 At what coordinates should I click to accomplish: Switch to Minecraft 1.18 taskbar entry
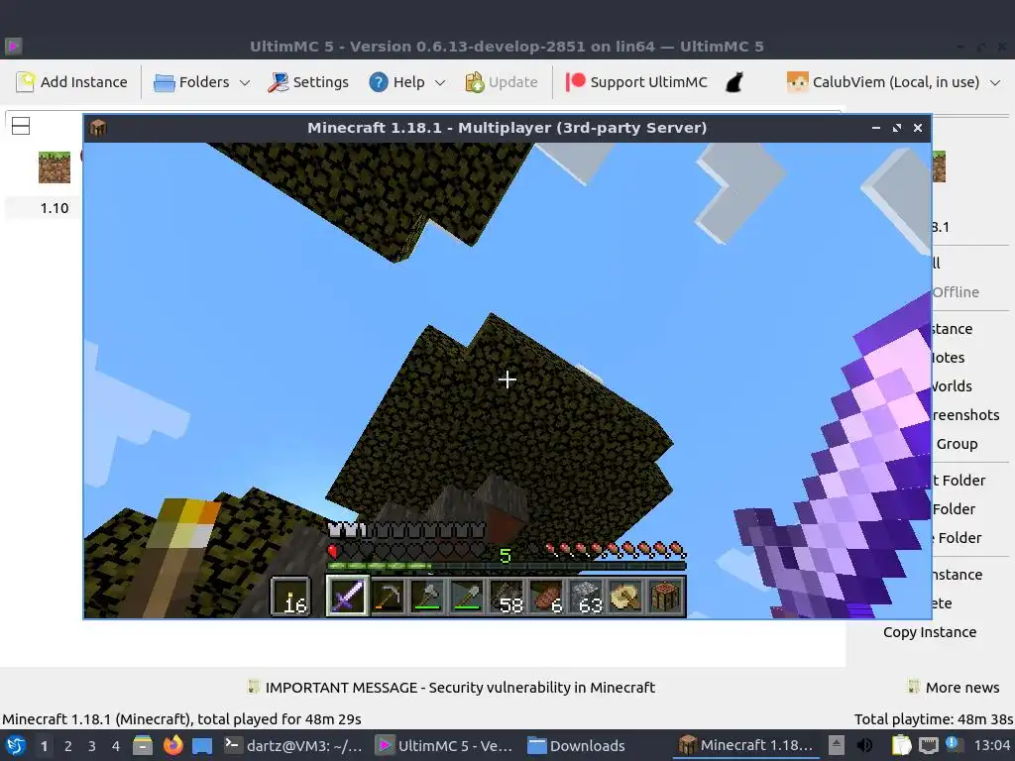[x=746, y=746]
